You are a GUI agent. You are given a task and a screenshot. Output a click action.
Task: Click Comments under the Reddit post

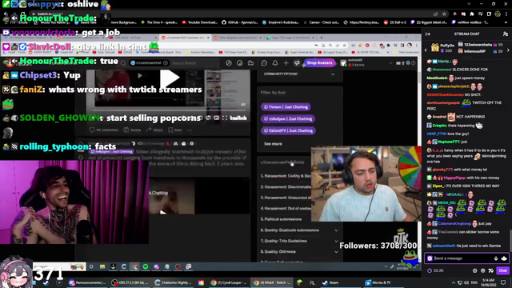point(103,130)
